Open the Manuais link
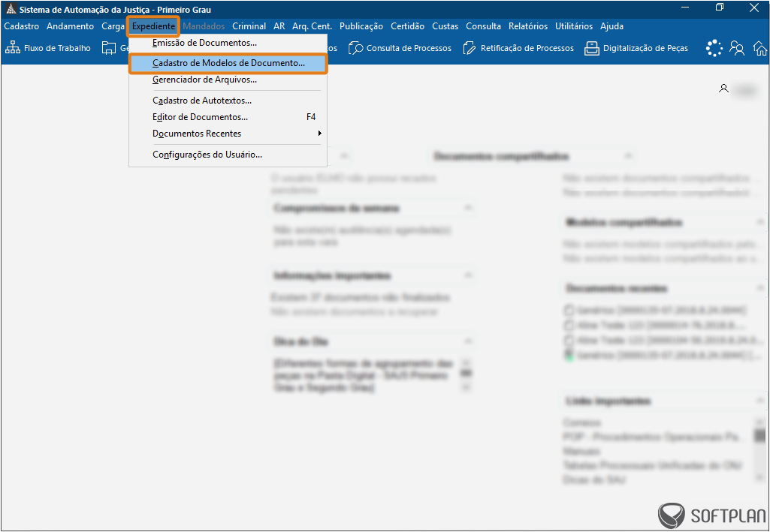The height and width of the screenshot is (532, 770). pos(581,451)
